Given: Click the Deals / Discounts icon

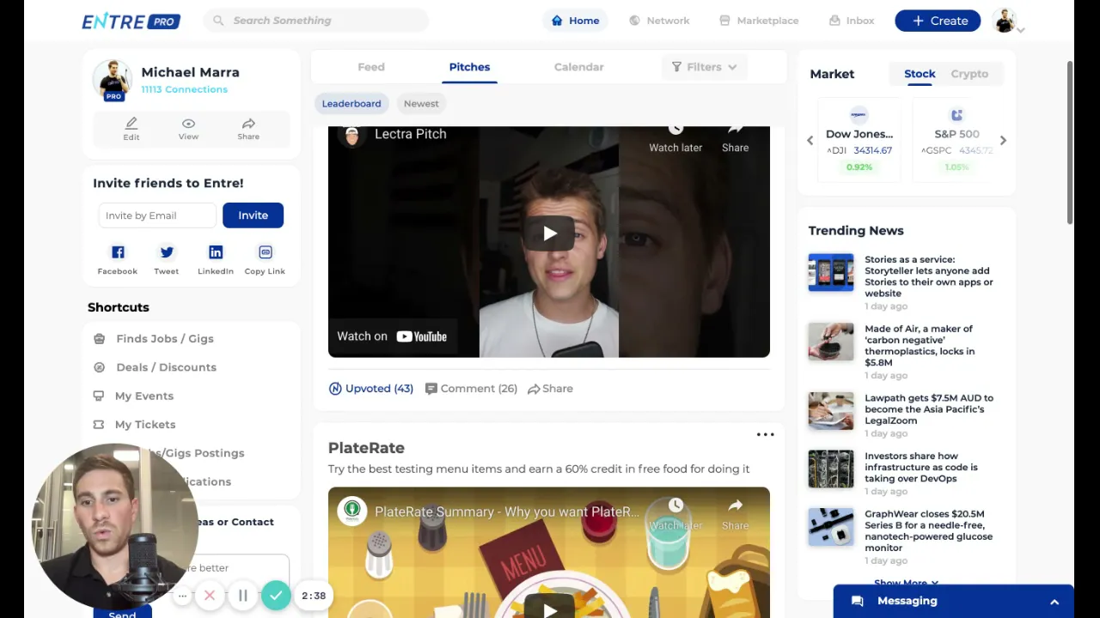Looking at the screenshot, I should point(99,367).
